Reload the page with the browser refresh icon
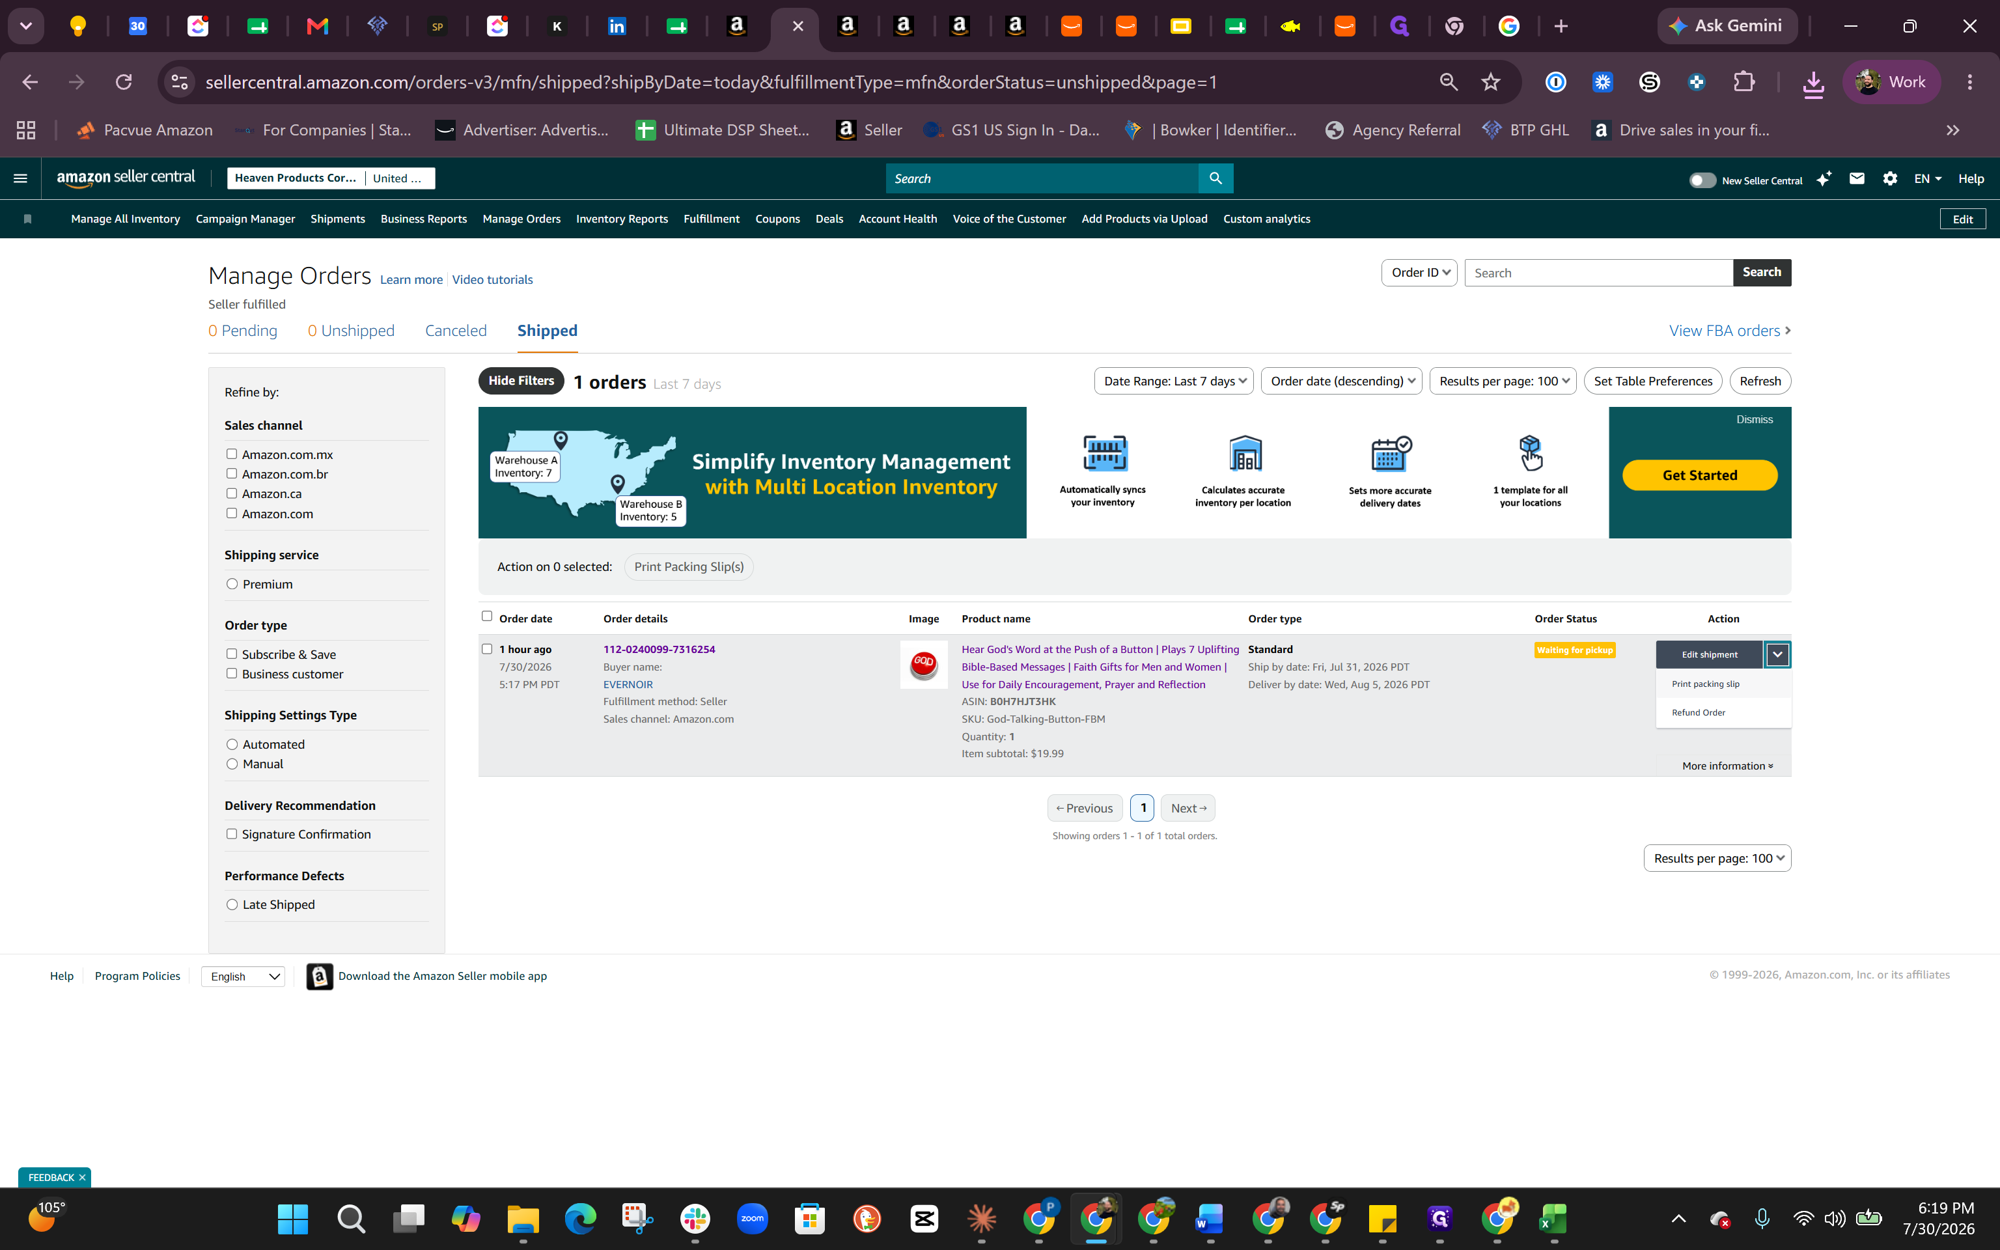The width and height of the screenshot is (2000, 1250). coord(124,82)
